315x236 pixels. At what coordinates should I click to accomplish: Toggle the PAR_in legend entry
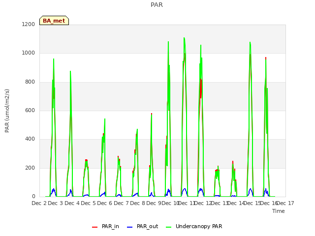(x=105, y=226)
